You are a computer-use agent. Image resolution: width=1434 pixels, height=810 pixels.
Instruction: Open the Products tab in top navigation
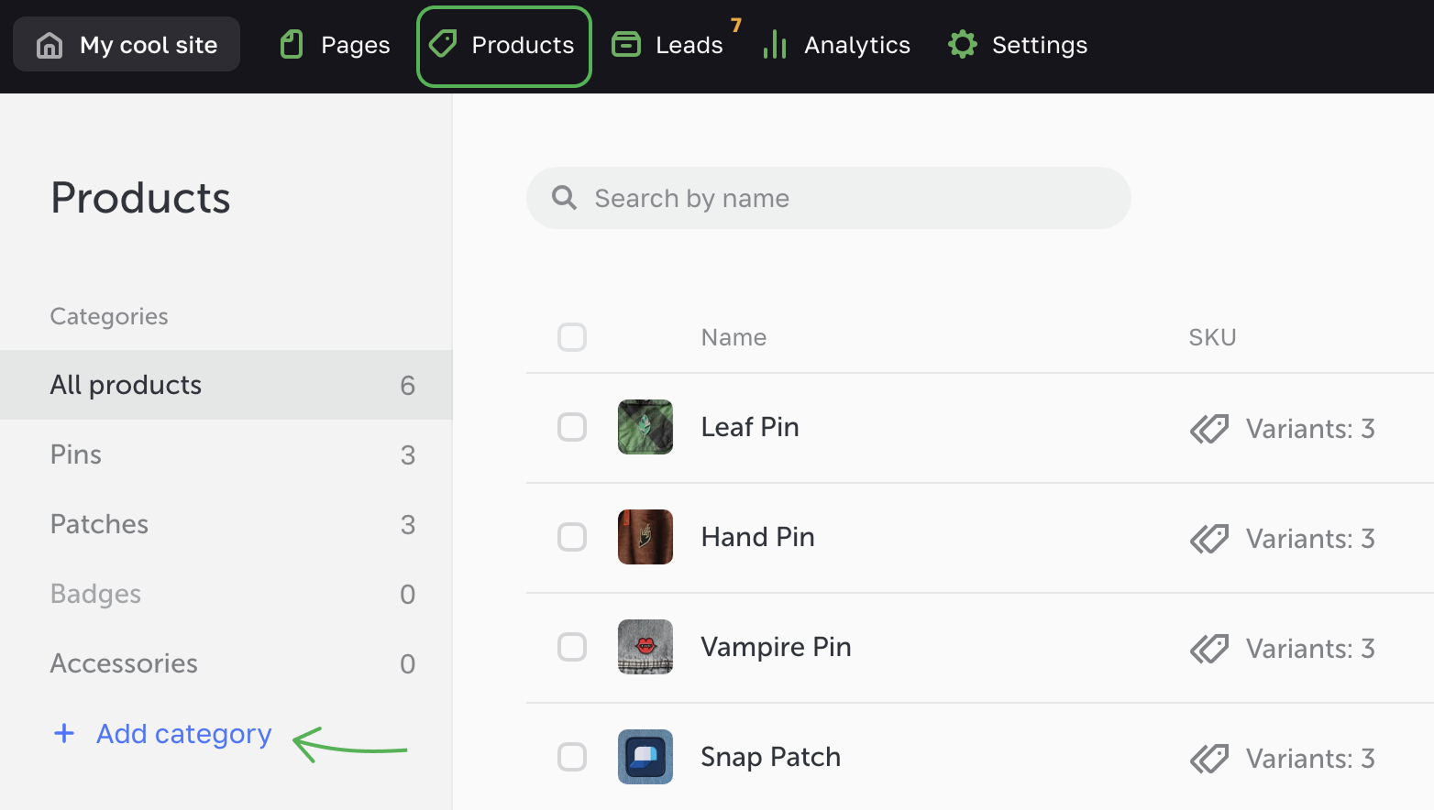(x=504, y=45)
